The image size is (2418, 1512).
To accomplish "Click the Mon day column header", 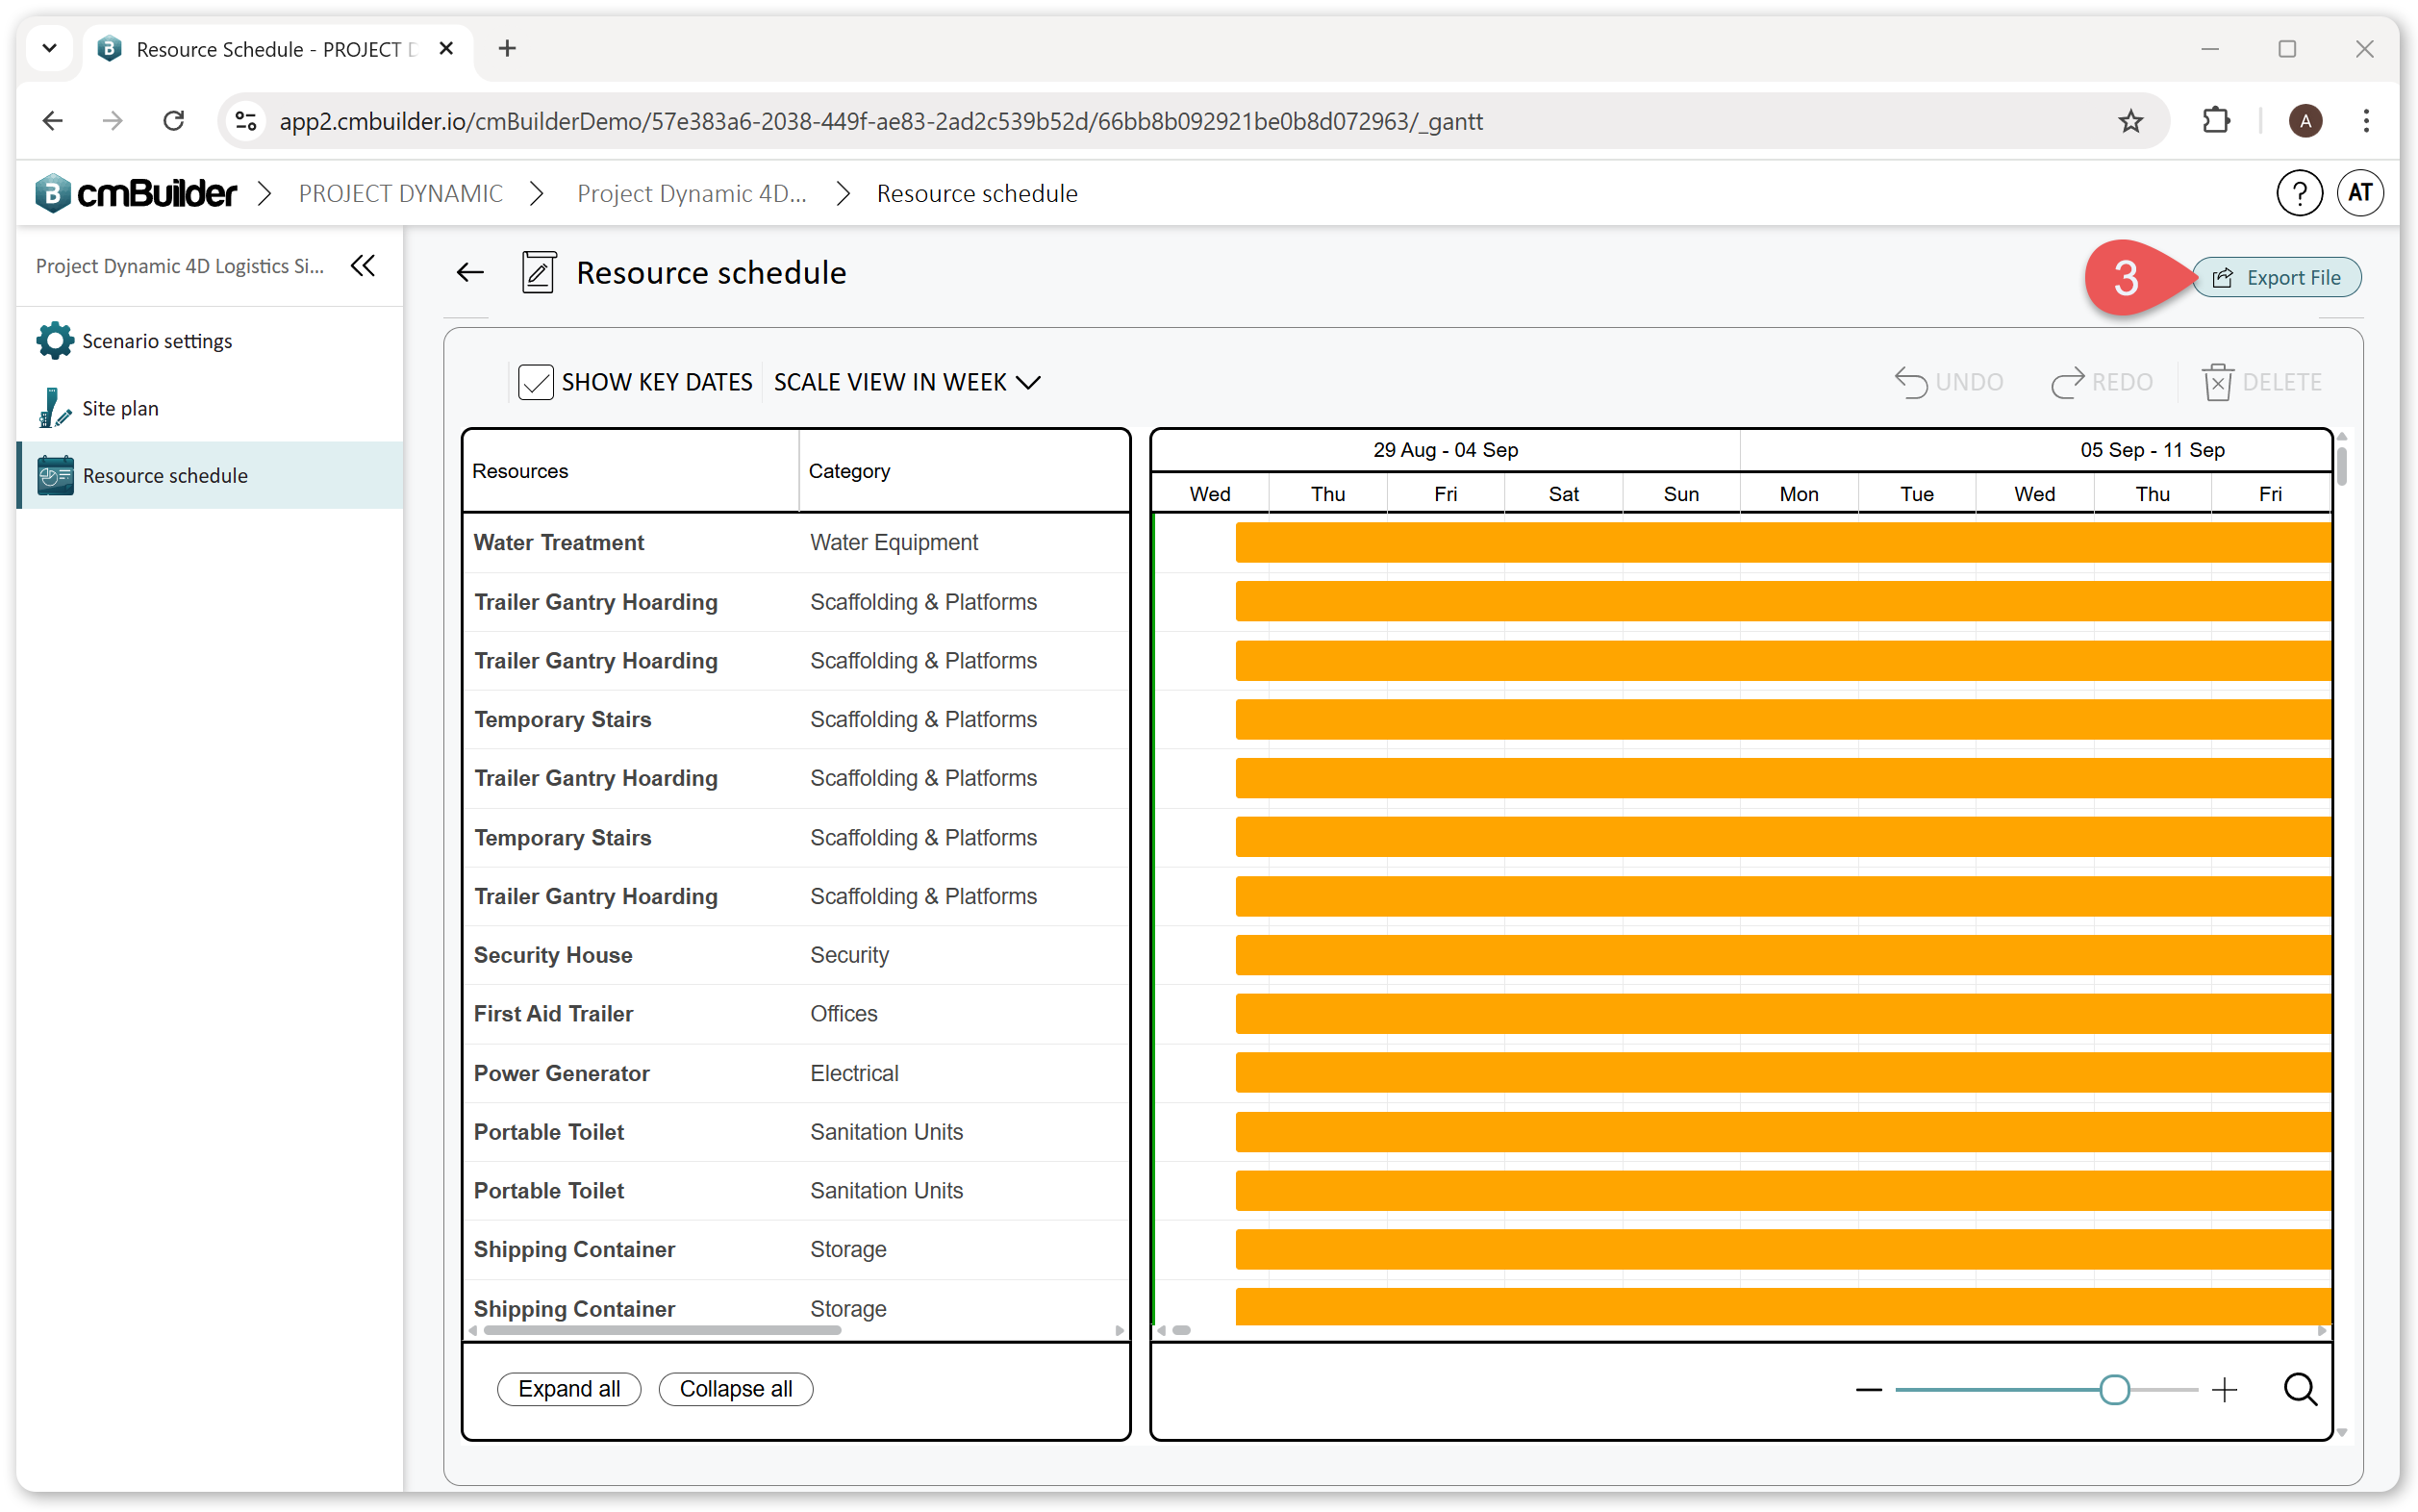I will point(1798,494).
